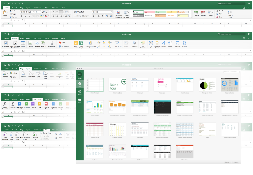The width and height of the screenshot is (253, 175).
Task: Toggle bottom vertical alignment button
Action: tap(61, 12)
